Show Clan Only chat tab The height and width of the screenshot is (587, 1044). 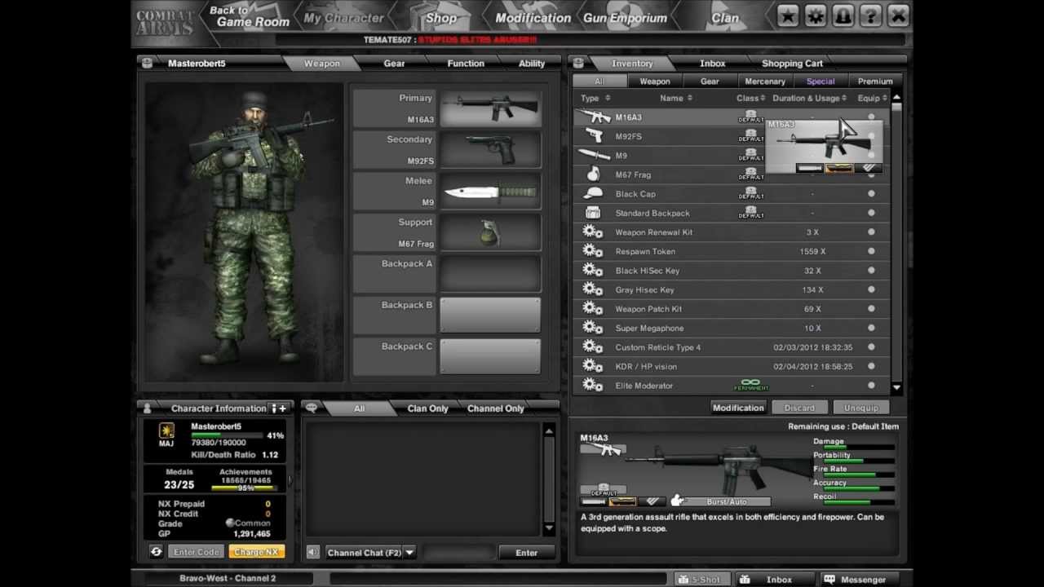[427, 408]
